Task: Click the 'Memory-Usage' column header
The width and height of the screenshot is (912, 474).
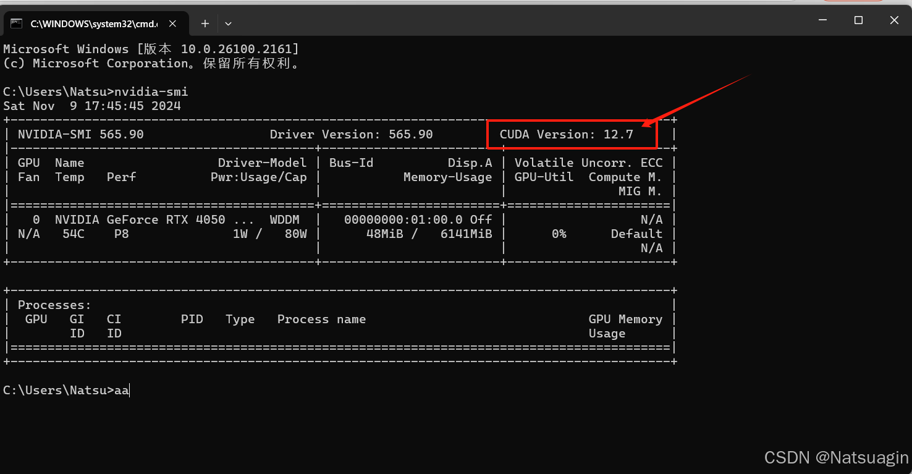Action: [x=448, y=177]
